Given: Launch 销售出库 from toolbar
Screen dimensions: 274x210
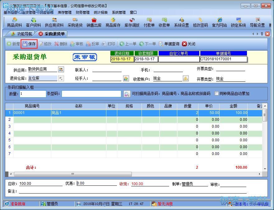Looking at the screenshot, I should tap(94, 22).
